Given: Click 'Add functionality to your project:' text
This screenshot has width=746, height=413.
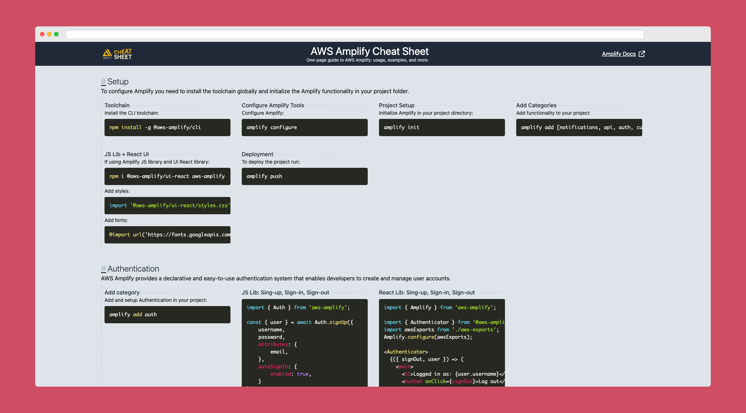Looking at the screenshot, I should [553, 113].
